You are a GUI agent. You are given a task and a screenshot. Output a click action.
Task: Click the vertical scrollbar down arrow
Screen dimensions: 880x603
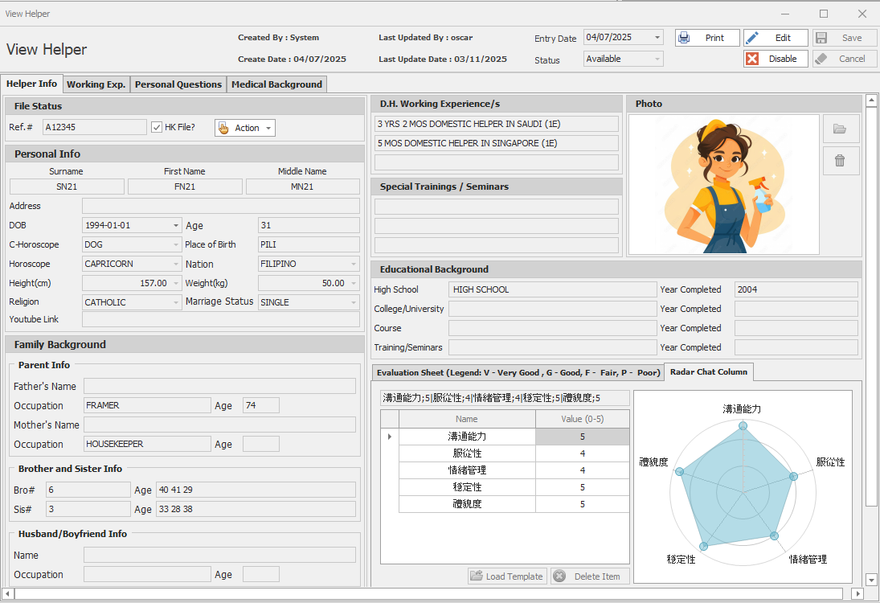click(871, 579)
